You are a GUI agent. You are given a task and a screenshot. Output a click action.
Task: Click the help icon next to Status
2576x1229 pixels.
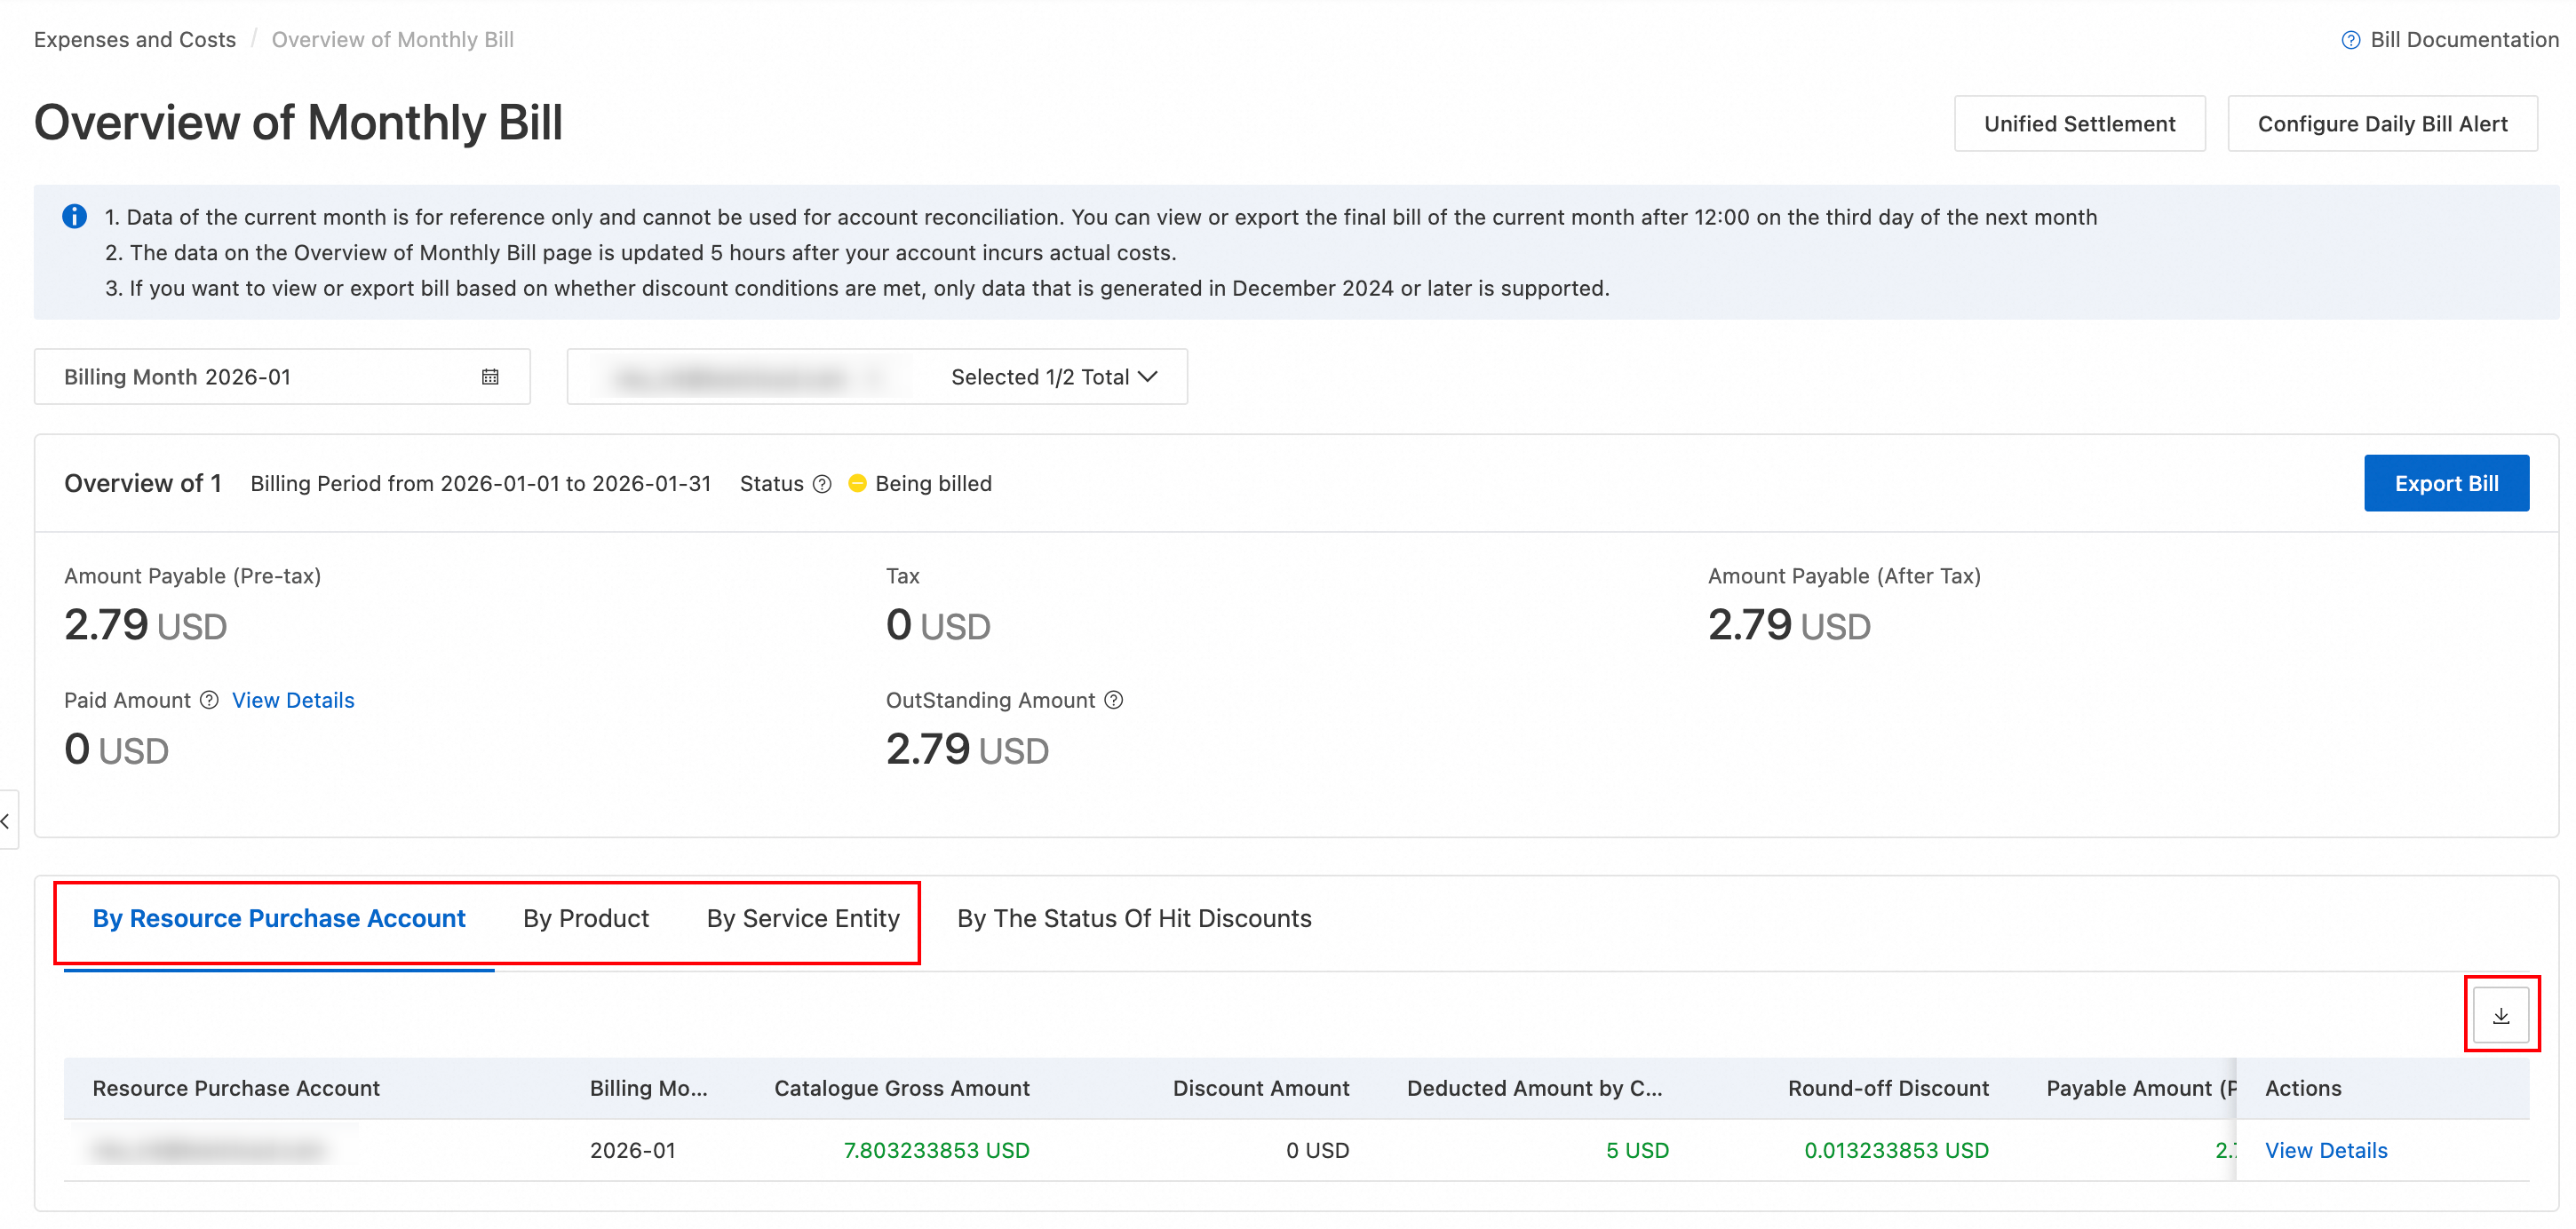pyautogui.click(x=822, y=484)
